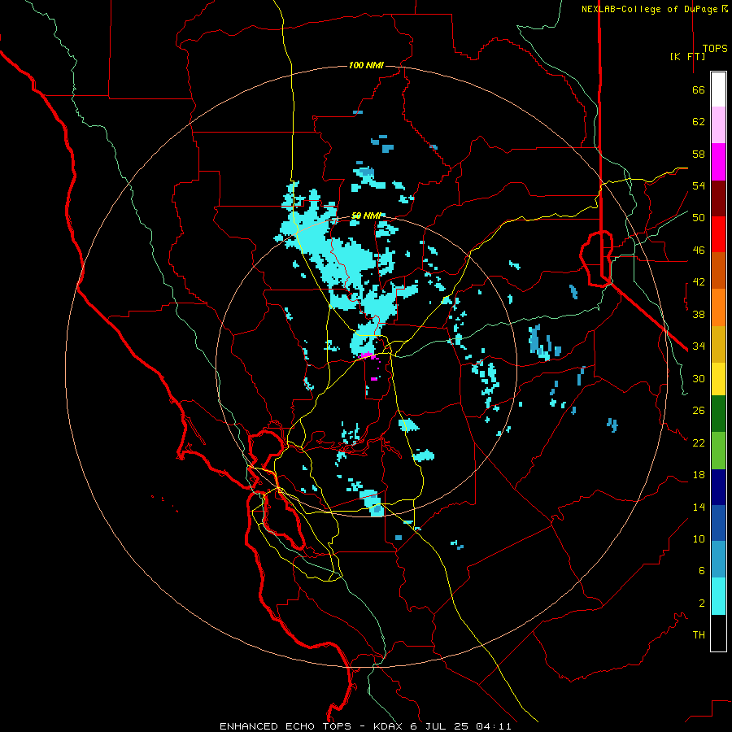Select the yellow legend color swatch

pos(718,379)
